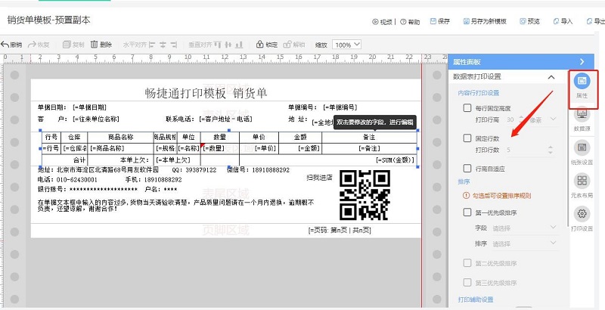Check 第三优先级排序 checkbox
The height and width of the screenshot is (310, 605).
(467, 283)
